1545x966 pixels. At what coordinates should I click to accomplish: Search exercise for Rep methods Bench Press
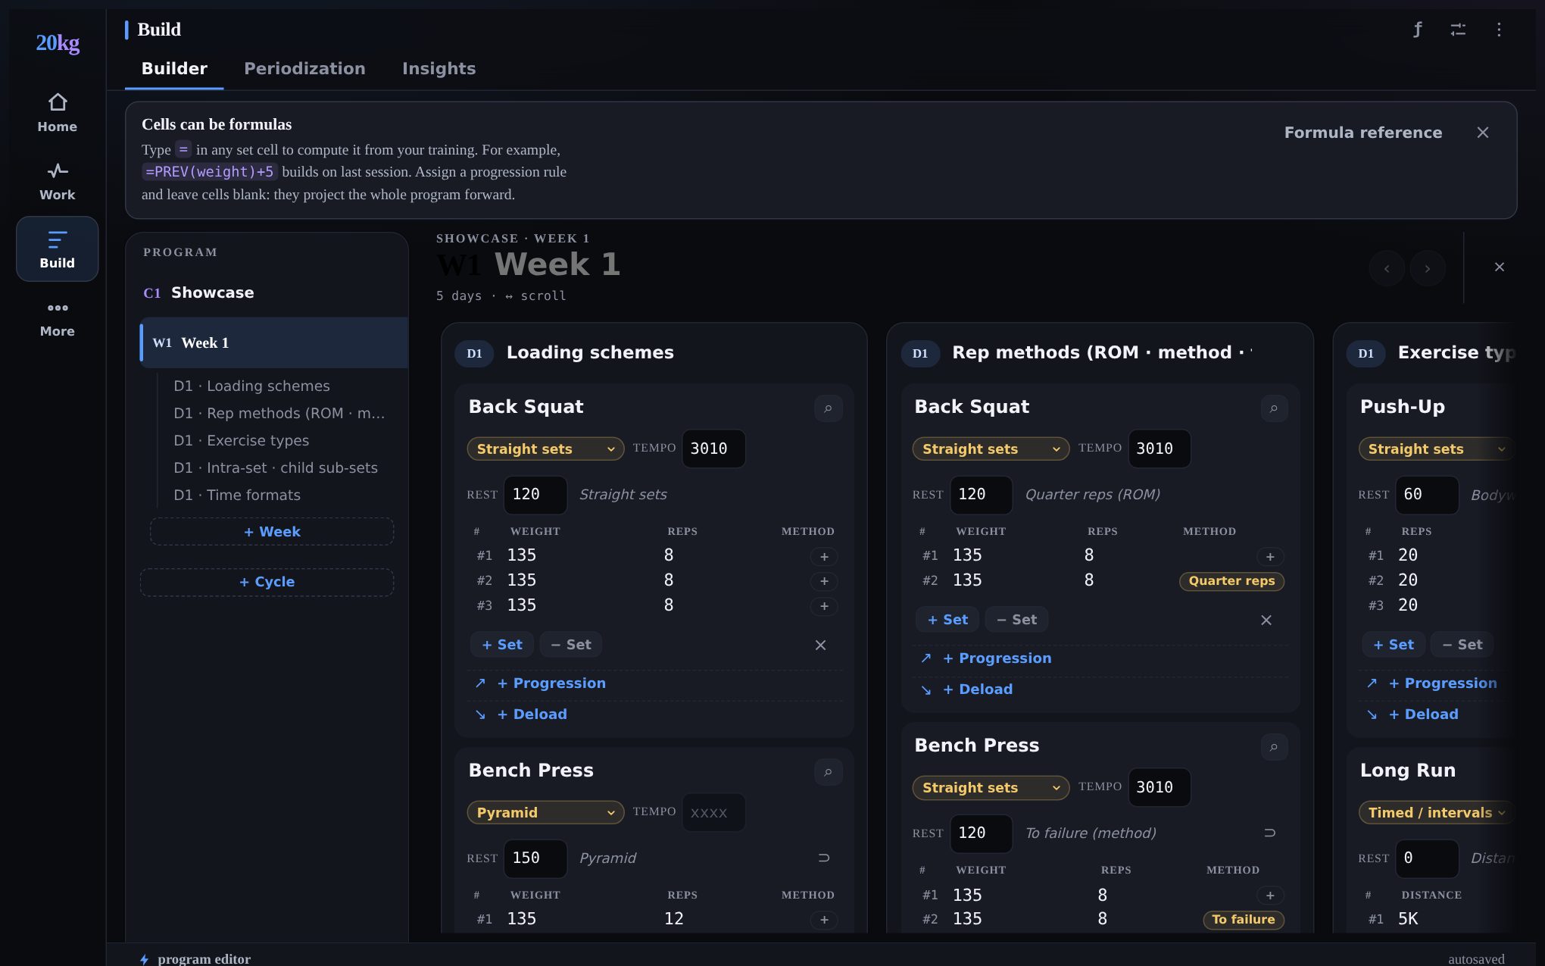point(1274,747)
